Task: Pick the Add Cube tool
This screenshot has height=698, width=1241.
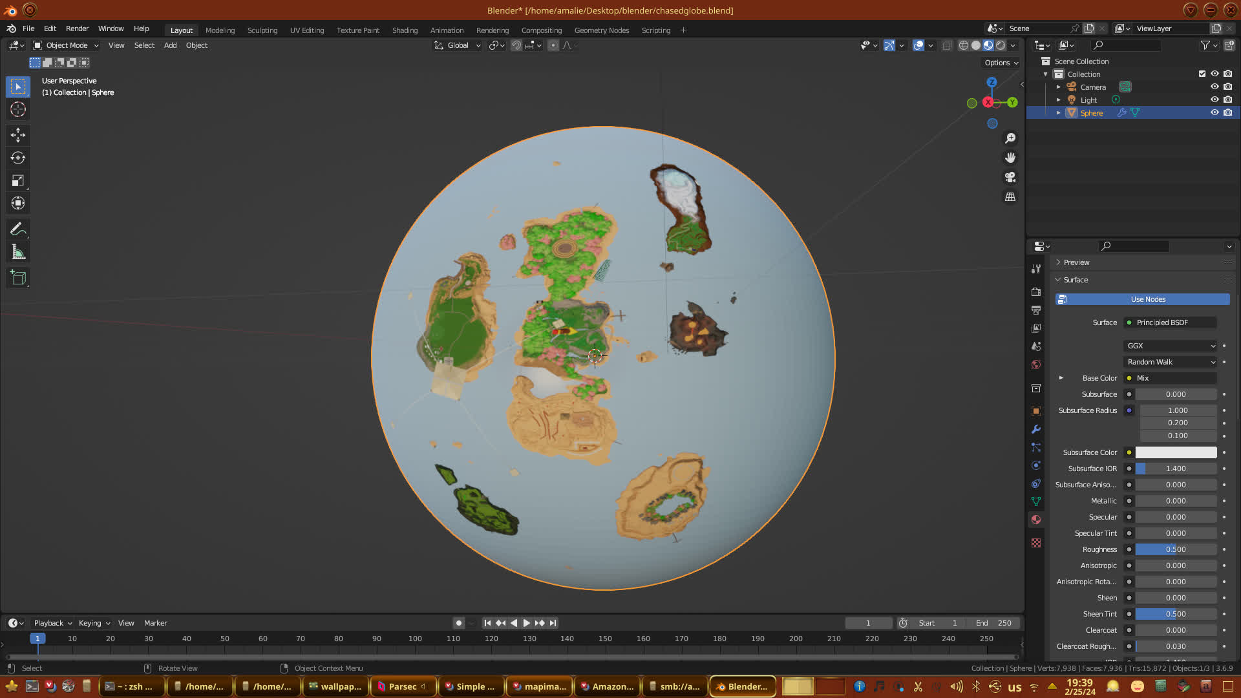Action: click(x=18, y=278)
